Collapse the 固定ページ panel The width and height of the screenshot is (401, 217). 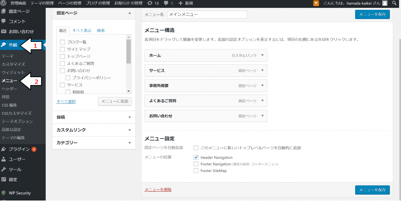tap(130, 13)
